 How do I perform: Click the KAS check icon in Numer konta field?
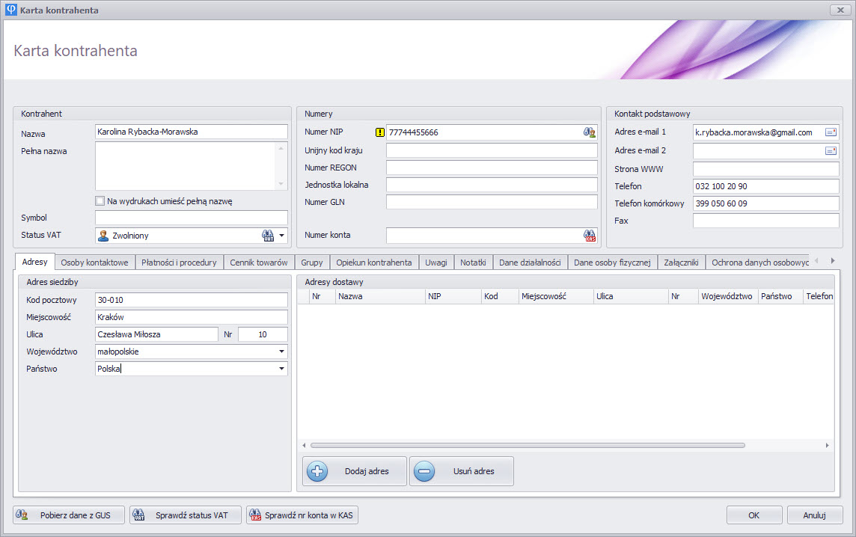click(x=590, y=236)
